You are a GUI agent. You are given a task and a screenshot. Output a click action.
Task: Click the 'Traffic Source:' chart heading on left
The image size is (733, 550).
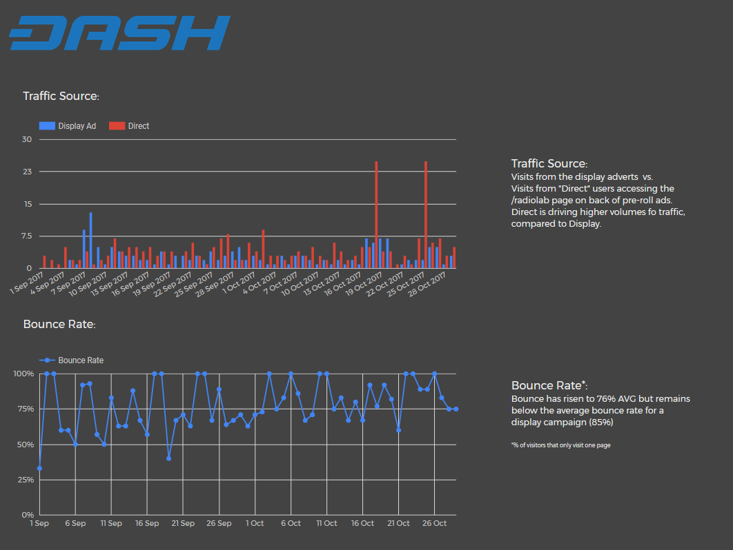coord(61,96)
